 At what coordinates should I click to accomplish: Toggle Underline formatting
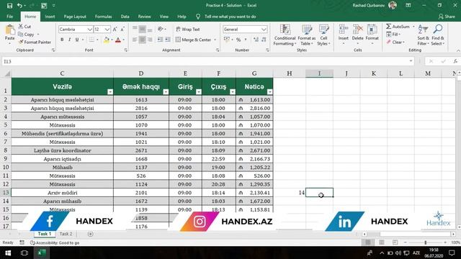77,40
